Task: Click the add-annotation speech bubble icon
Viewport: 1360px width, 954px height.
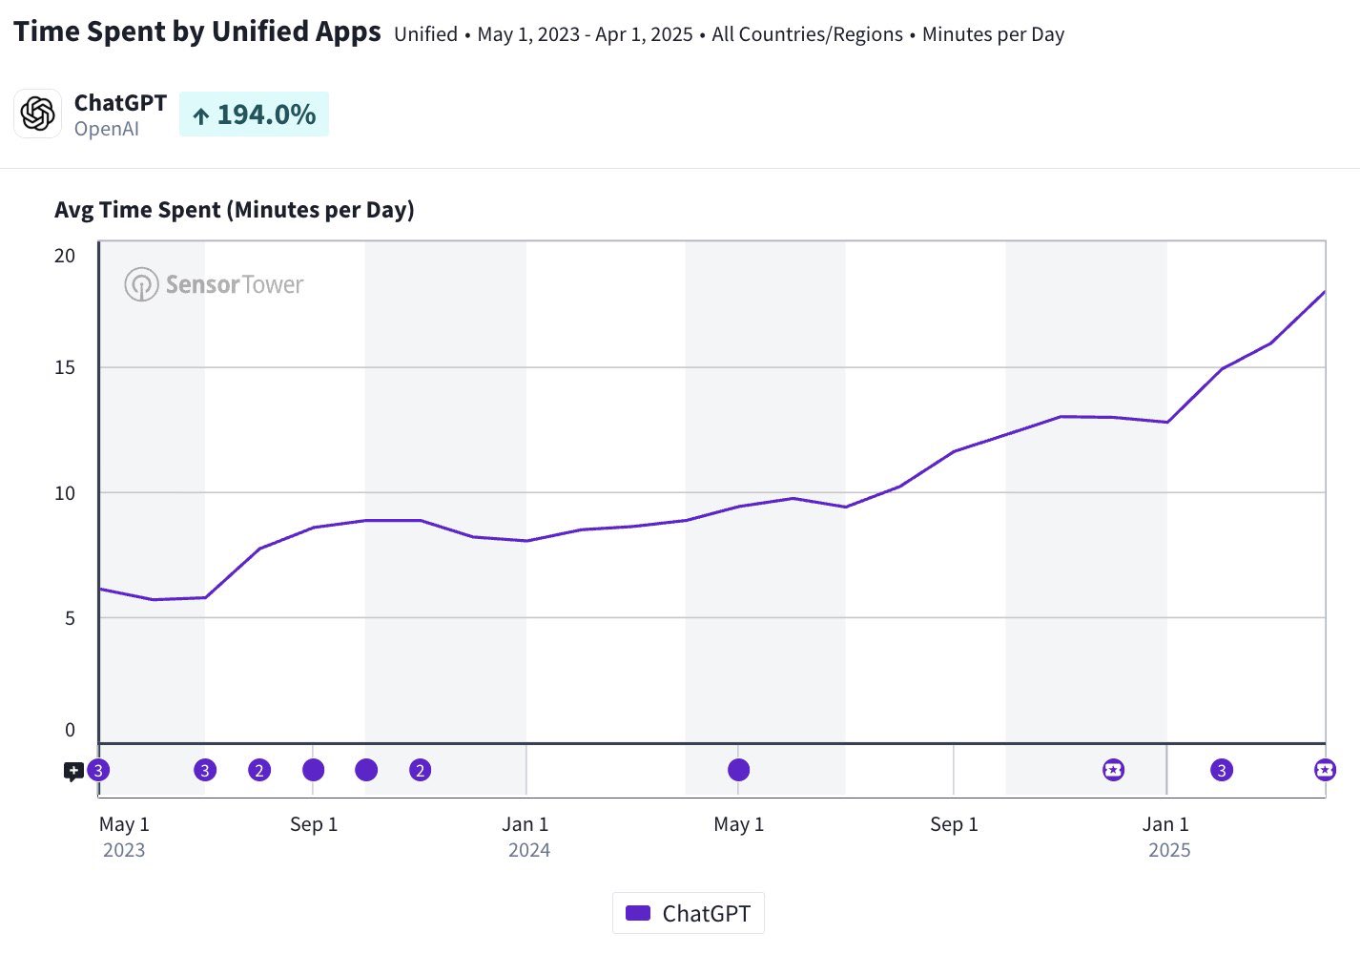Action: click(x=73, y=772)
